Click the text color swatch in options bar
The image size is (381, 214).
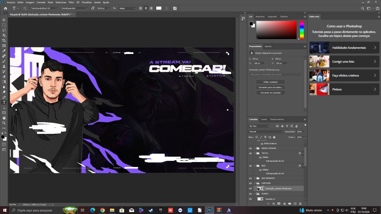click(159, 8)
